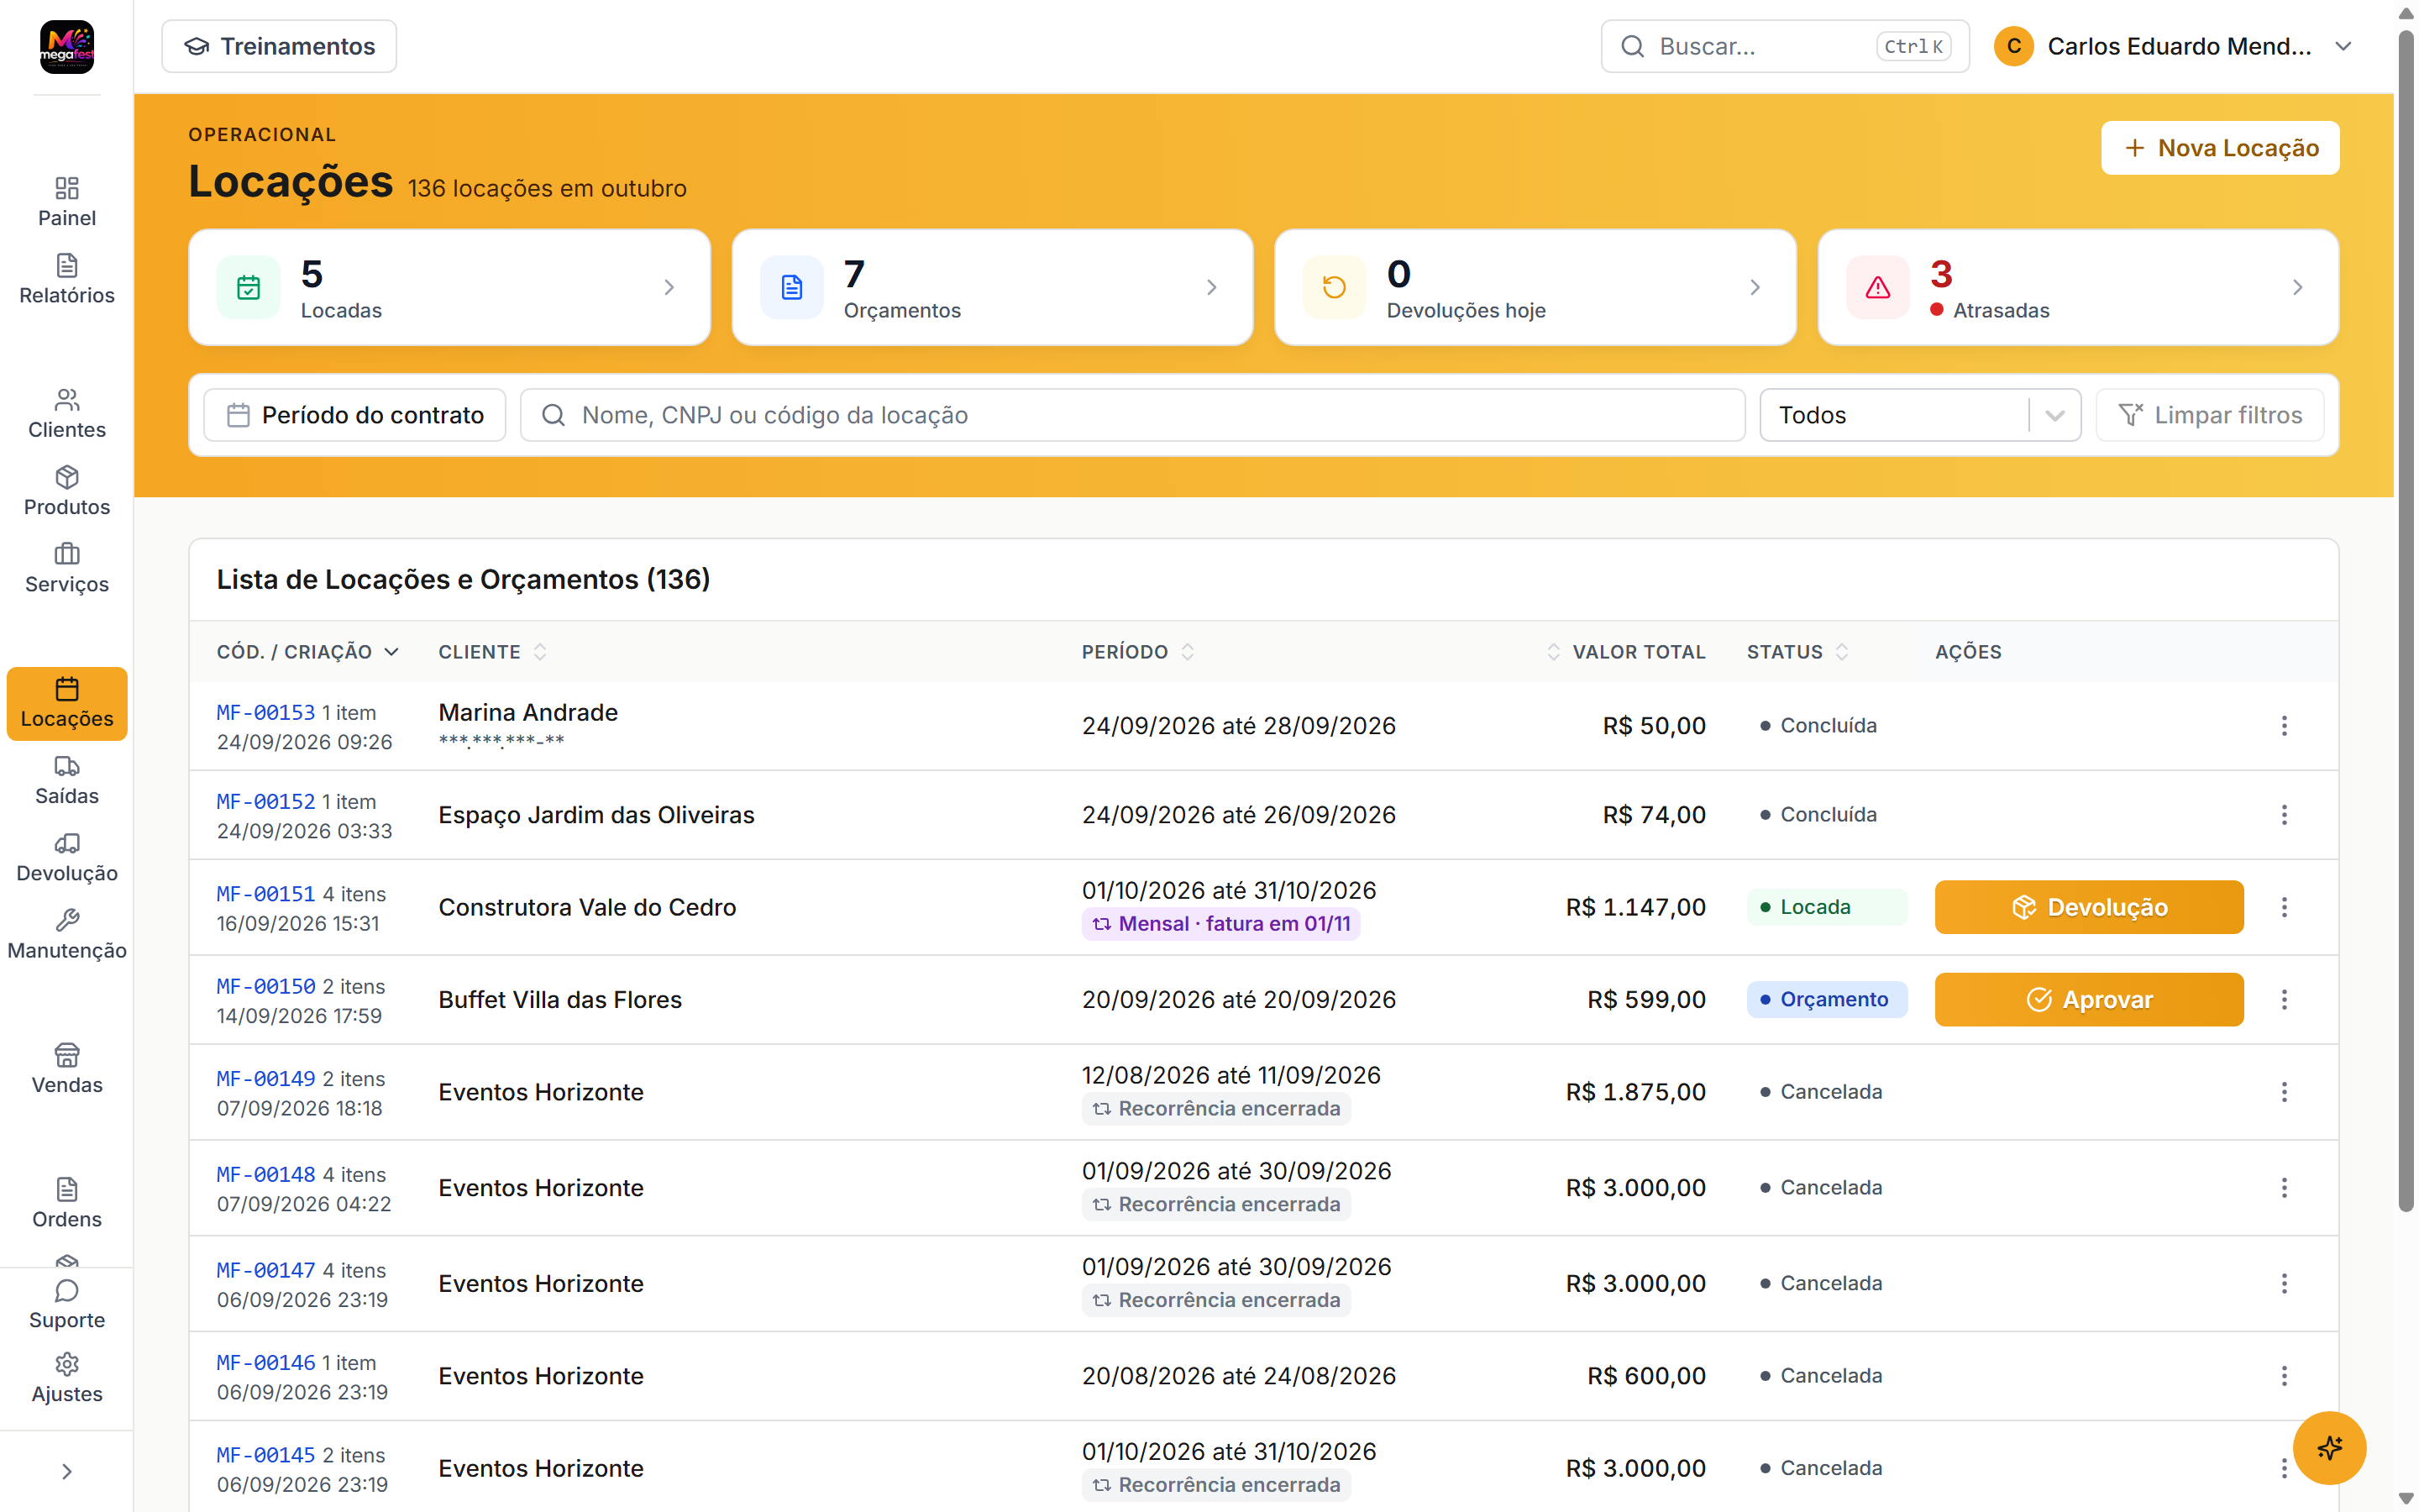Viewport: 2419px width, 1512px height.
Task: Select the Locações menu item
Action: (67, 703)
